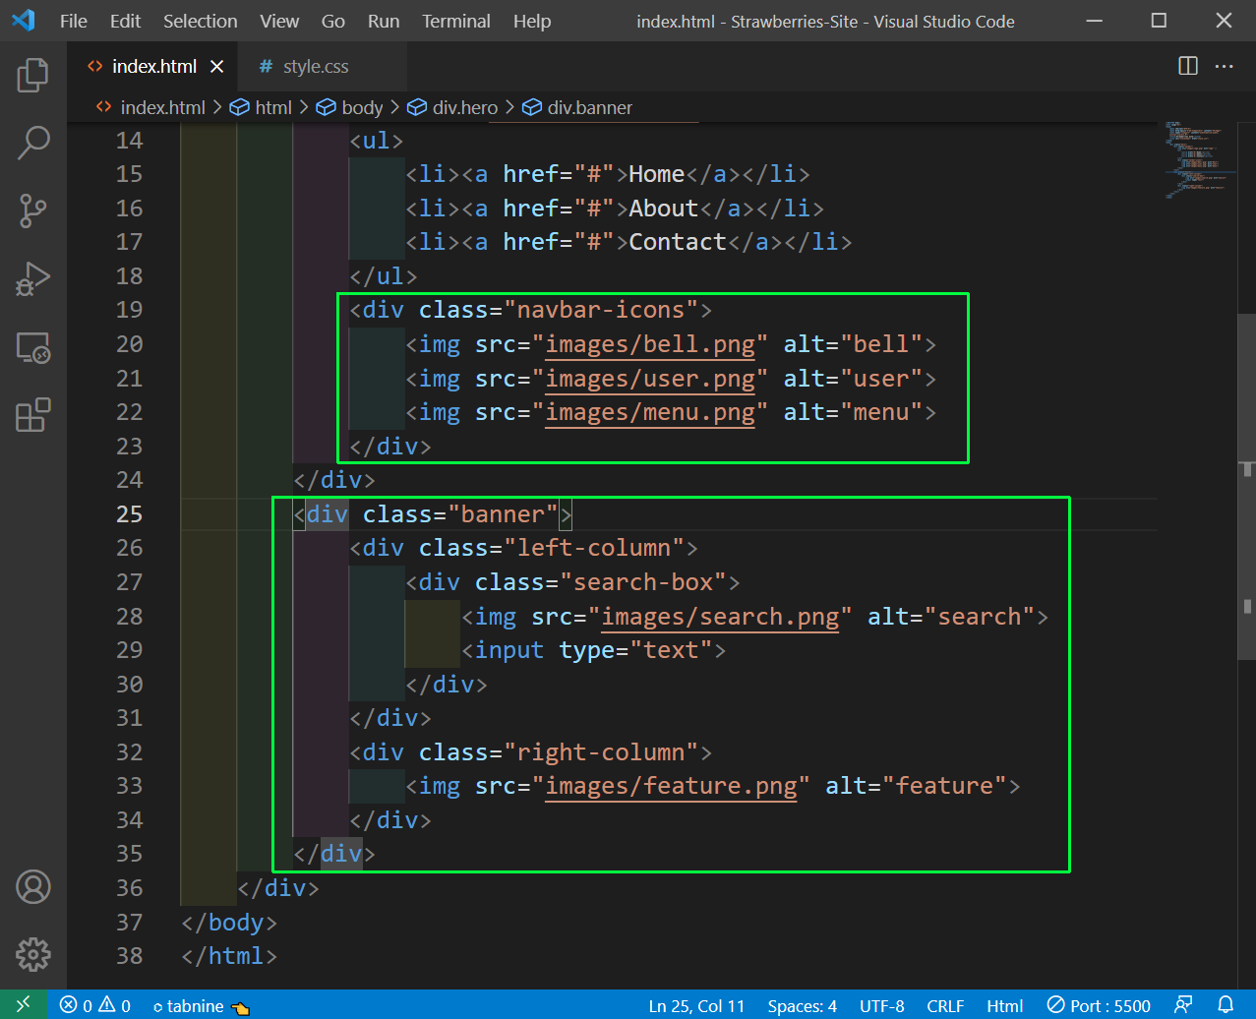Change line ending via CRLF

coord(945,1005)
